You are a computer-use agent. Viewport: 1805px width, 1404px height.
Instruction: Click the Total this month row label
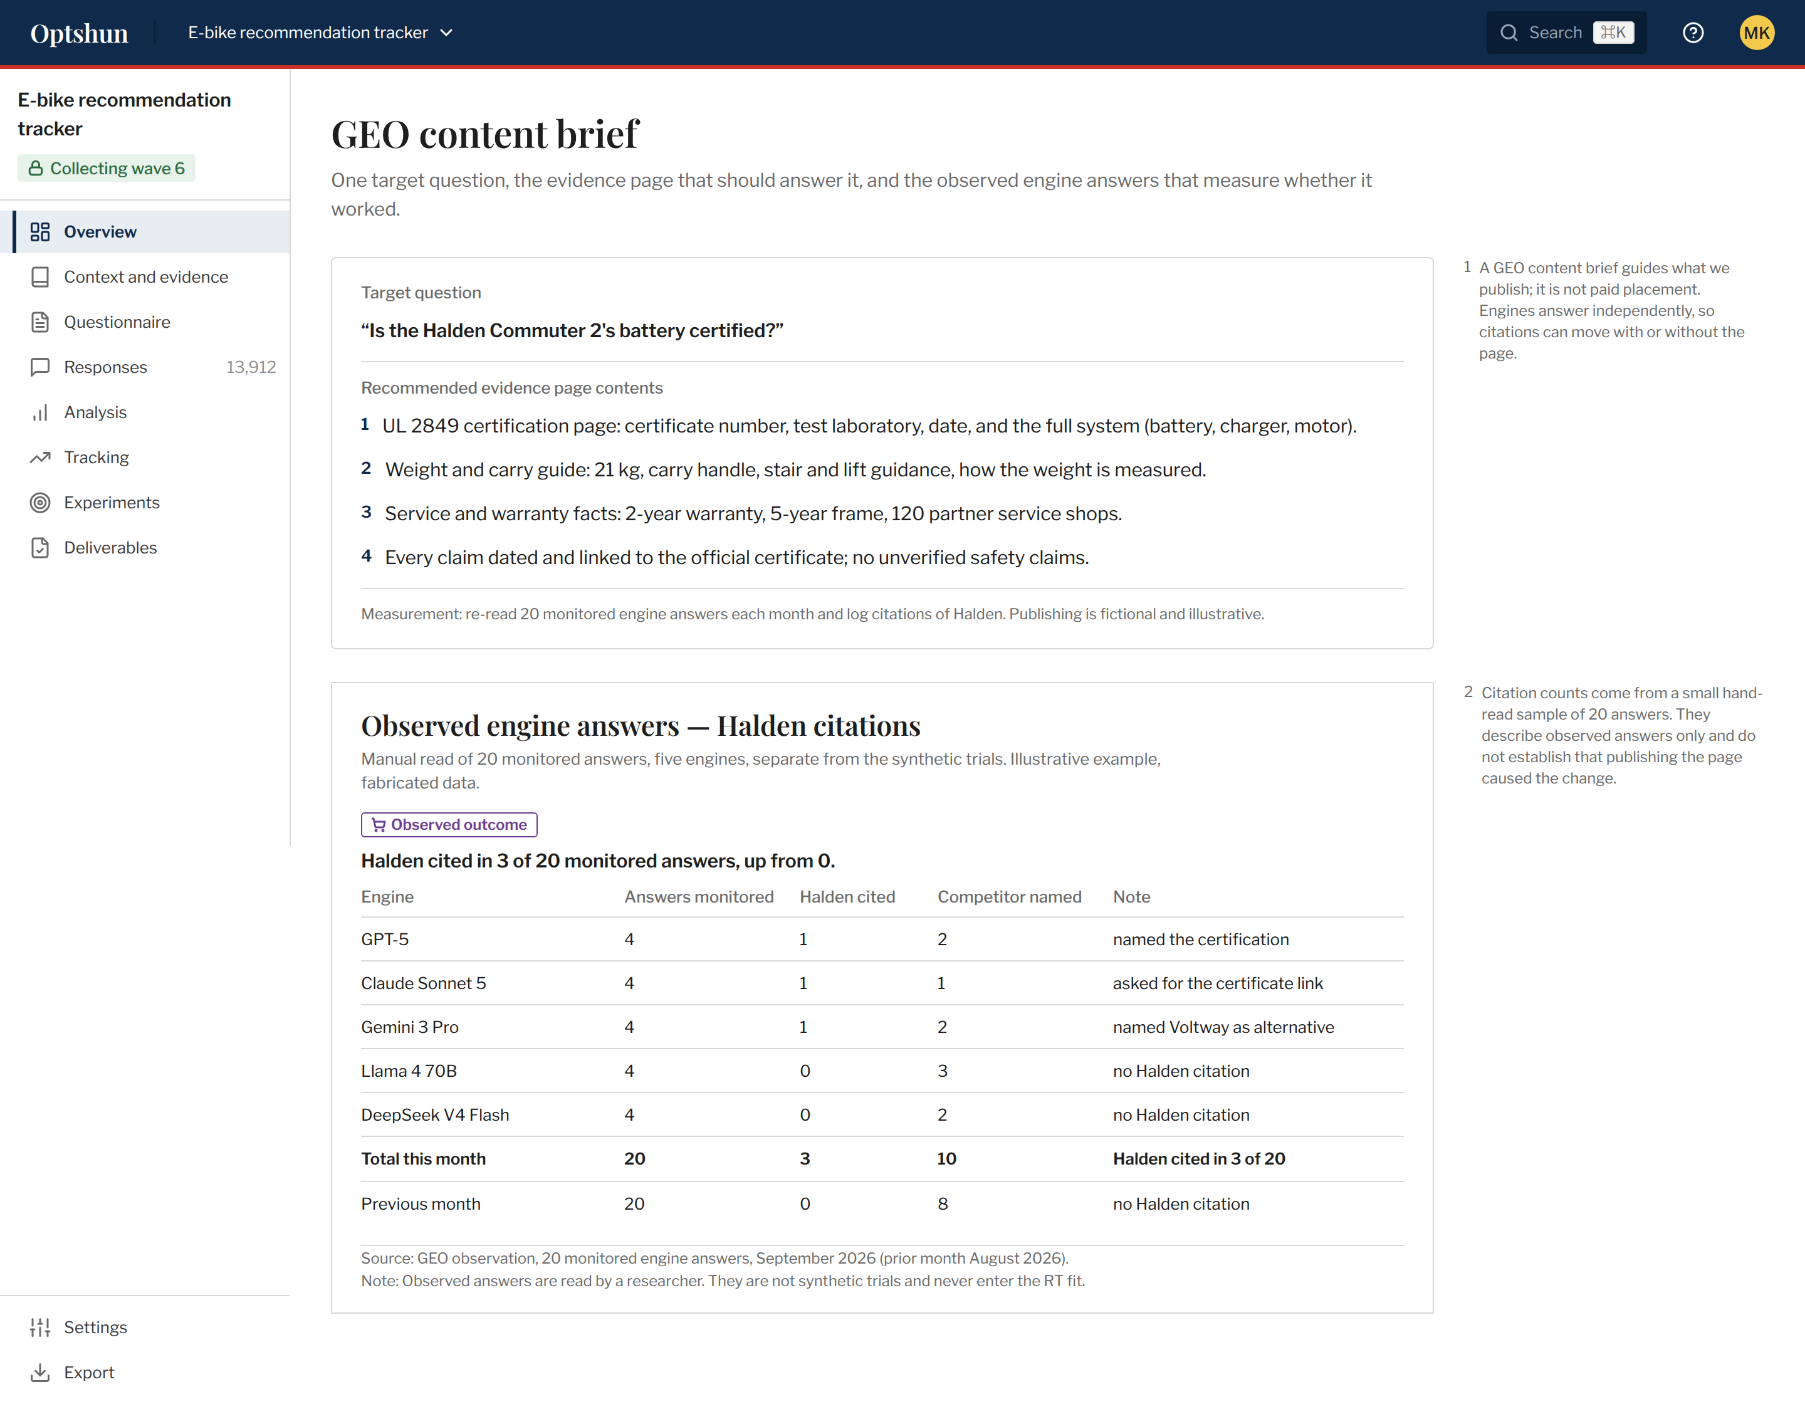[423, 1158]
